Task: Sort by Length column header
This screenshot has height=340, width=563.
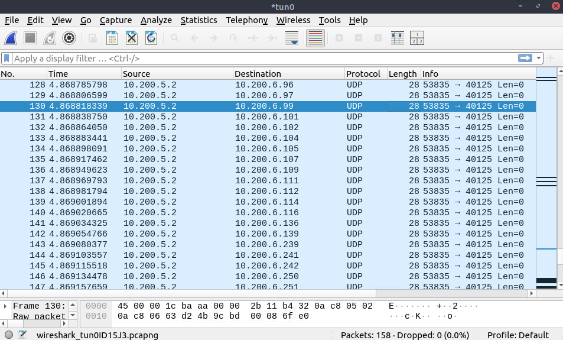Action: 404,74
